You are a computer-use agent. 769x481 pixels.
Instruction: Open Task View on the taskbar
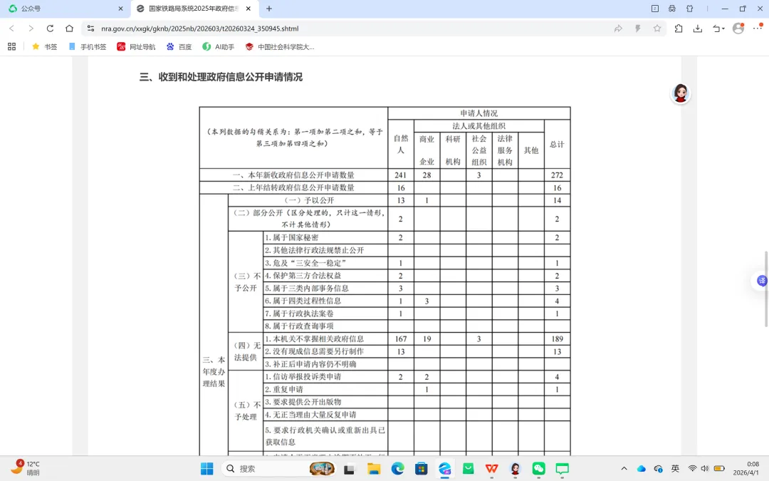[349, 469]
